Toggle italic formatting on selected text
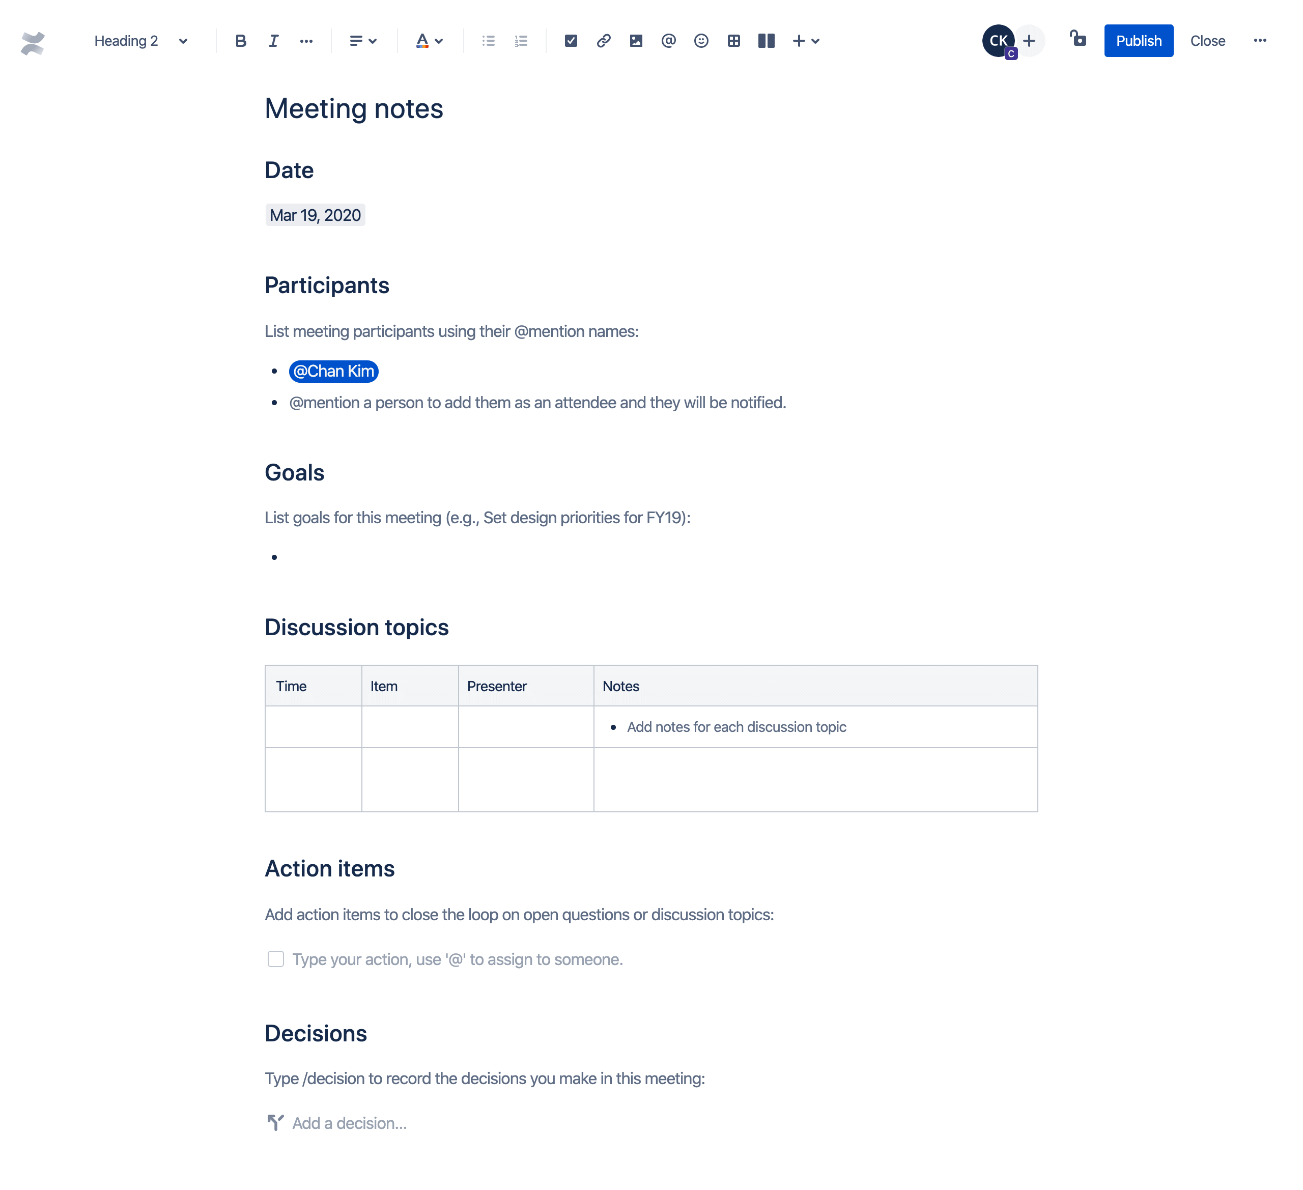1303x1190 pixels. pyautogui.click(x=272, y=41)
